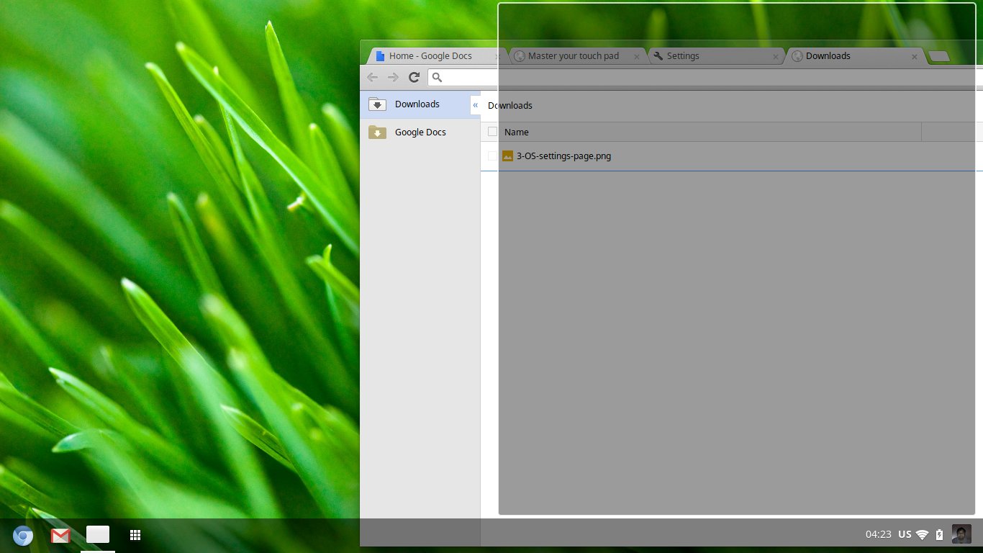Select the 3-OS-settings-page.png file
The width and height of the screenshot is (983, 553).
(x=563, y=156)
